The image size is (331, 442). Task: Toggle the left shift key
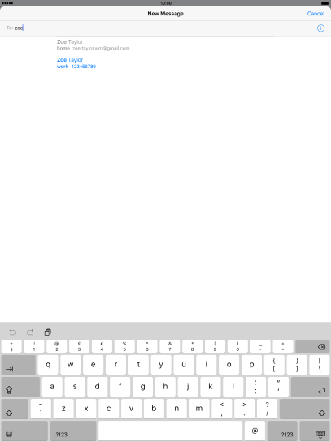pos(15,409)
